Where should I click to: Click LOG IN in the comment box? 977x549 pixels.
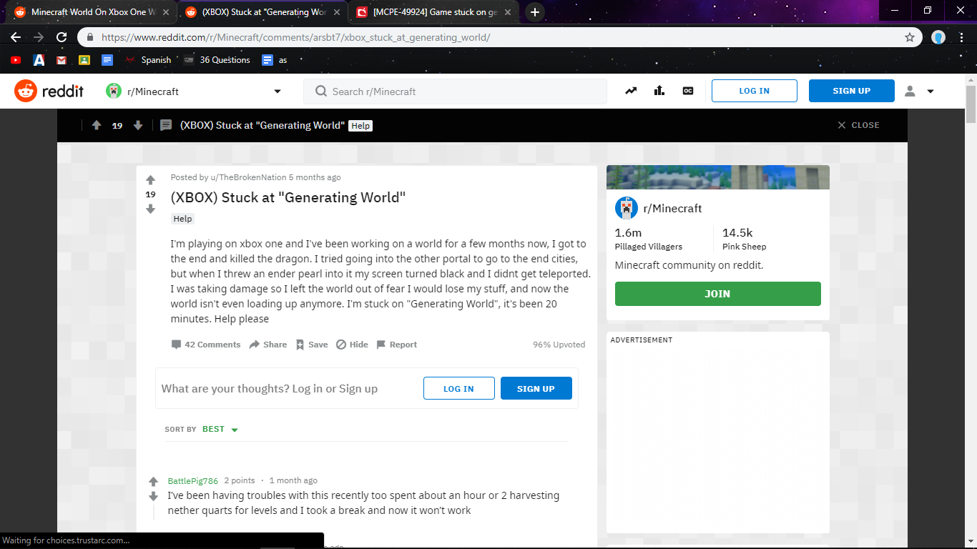459,388
